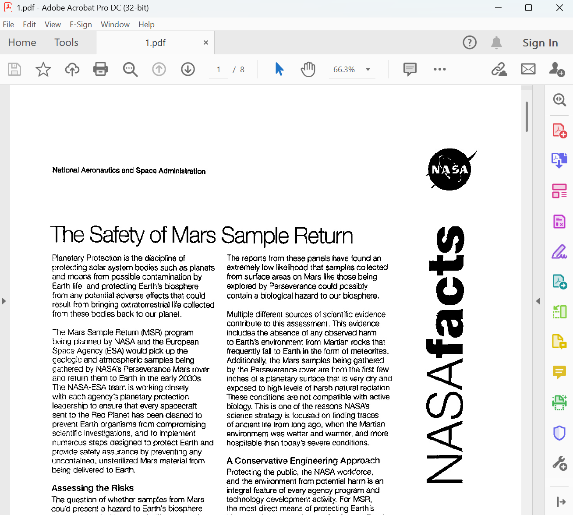Image resolution: width=573 pixels, height=515 pixels.
Task: Open More Tools with the wrench icon
Action: click(559, 462)
